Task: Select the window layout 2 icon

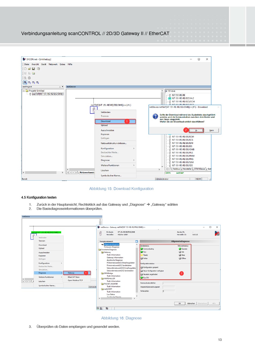Action: (29, 83)
